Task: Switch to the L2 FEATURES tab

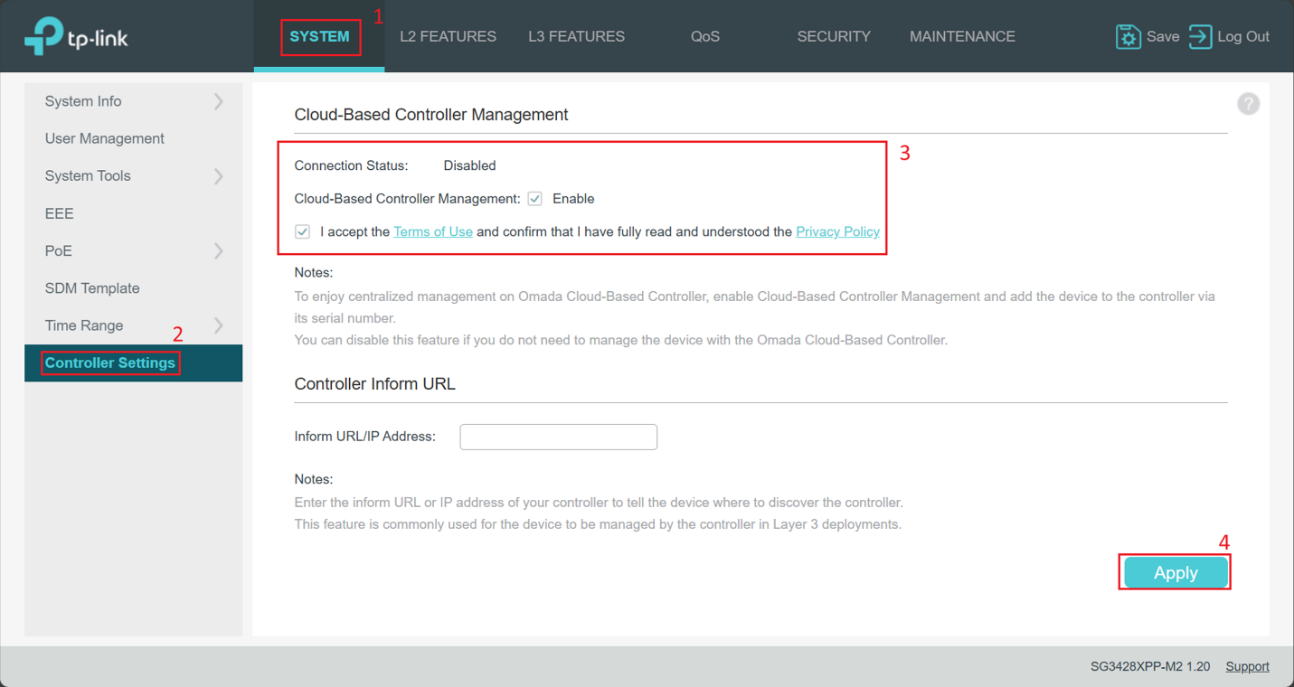Action: [x=448, y=37]
